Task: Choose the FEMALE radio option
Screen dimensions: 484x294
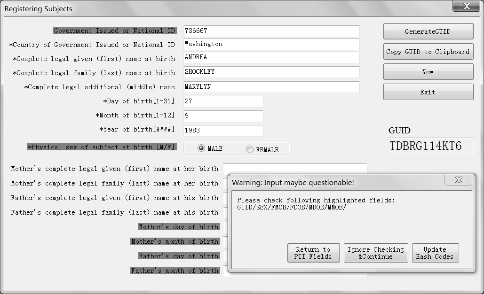Action: tap(250, 149)
